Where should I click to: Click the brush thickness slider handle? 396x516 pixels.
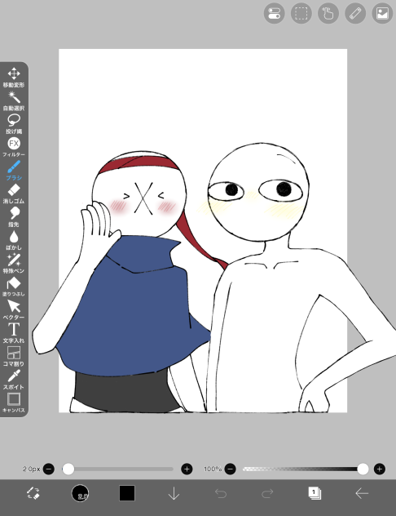click(68, 469)
